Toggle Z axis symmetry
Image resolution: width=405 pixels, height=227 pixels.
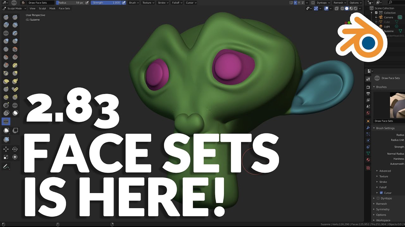(x=303, y=3)
